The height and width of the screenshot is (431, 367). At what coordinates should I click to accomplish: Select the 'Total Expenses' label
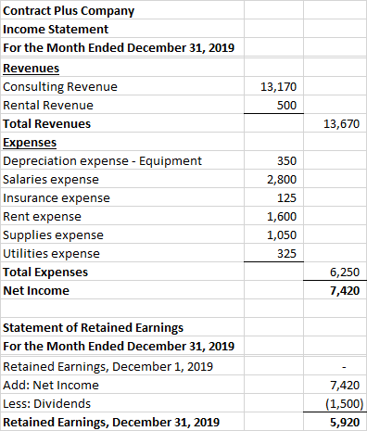pyautogui.click(x=45, y=273)
